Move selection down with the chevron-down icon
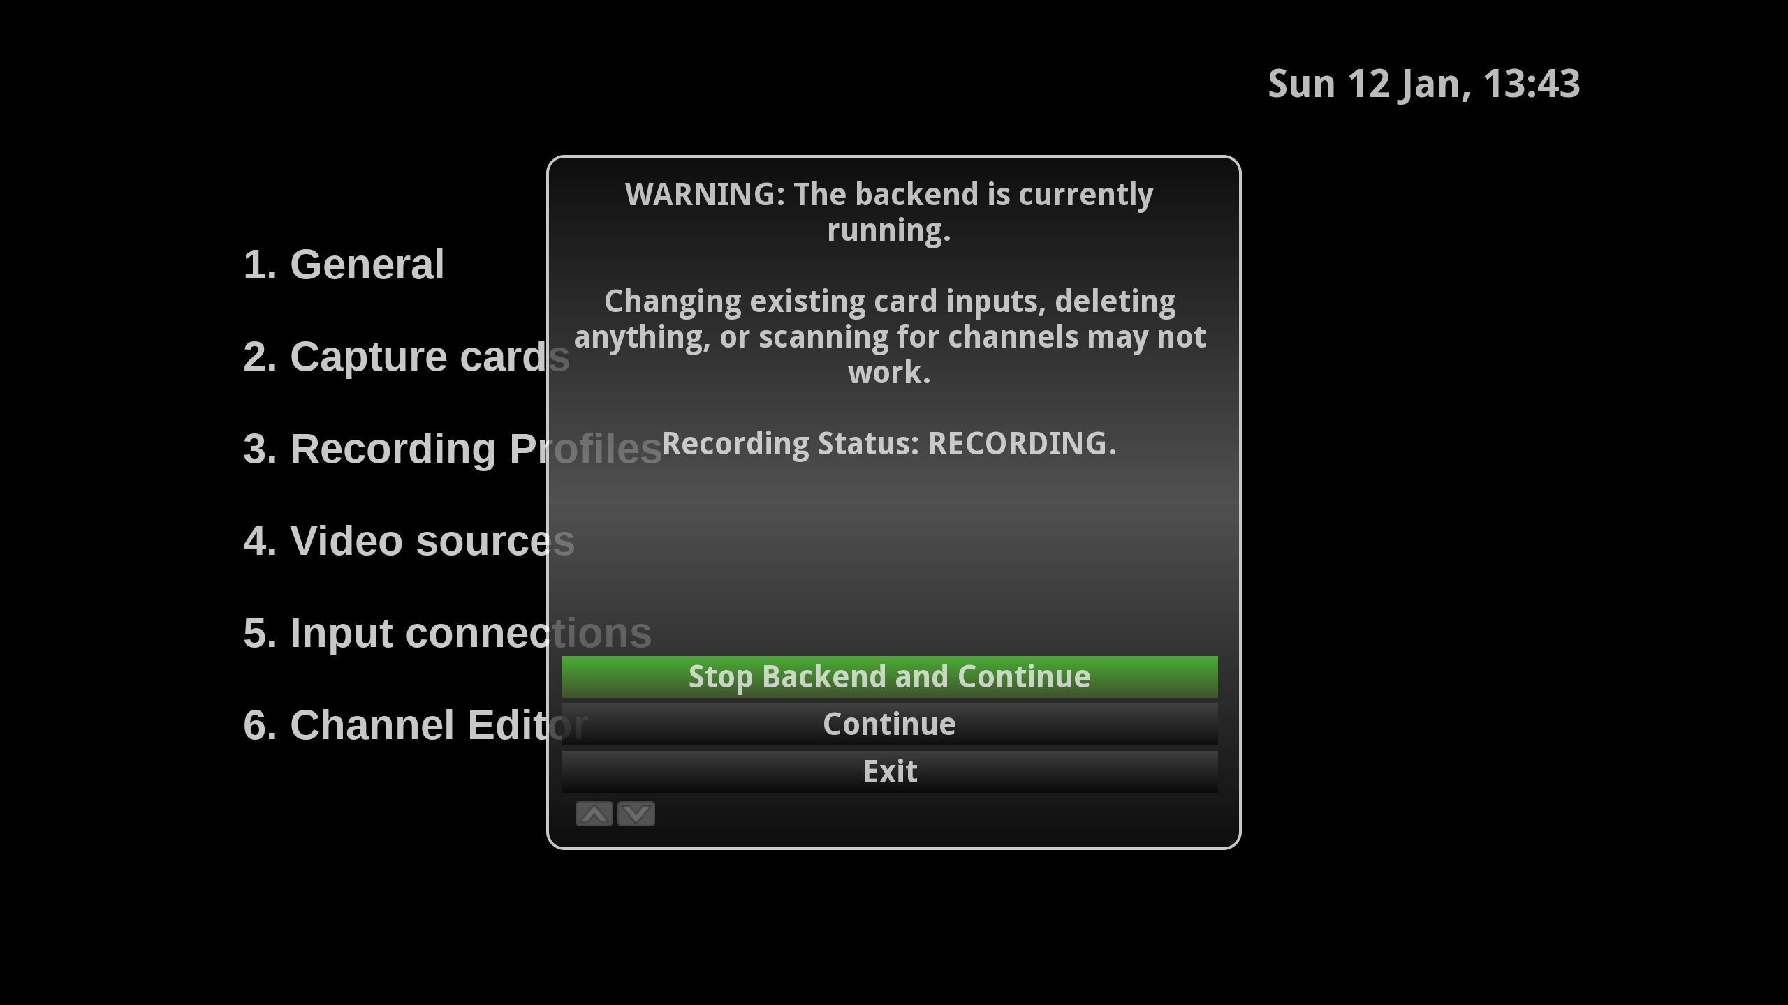The image size is (1788, 1005). tap(636, 814)
